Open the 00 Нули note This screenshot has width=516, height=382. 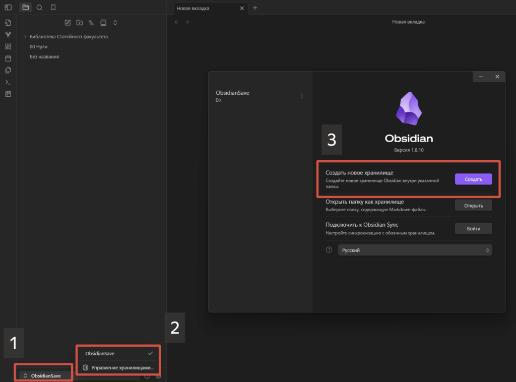pos(38,47)
